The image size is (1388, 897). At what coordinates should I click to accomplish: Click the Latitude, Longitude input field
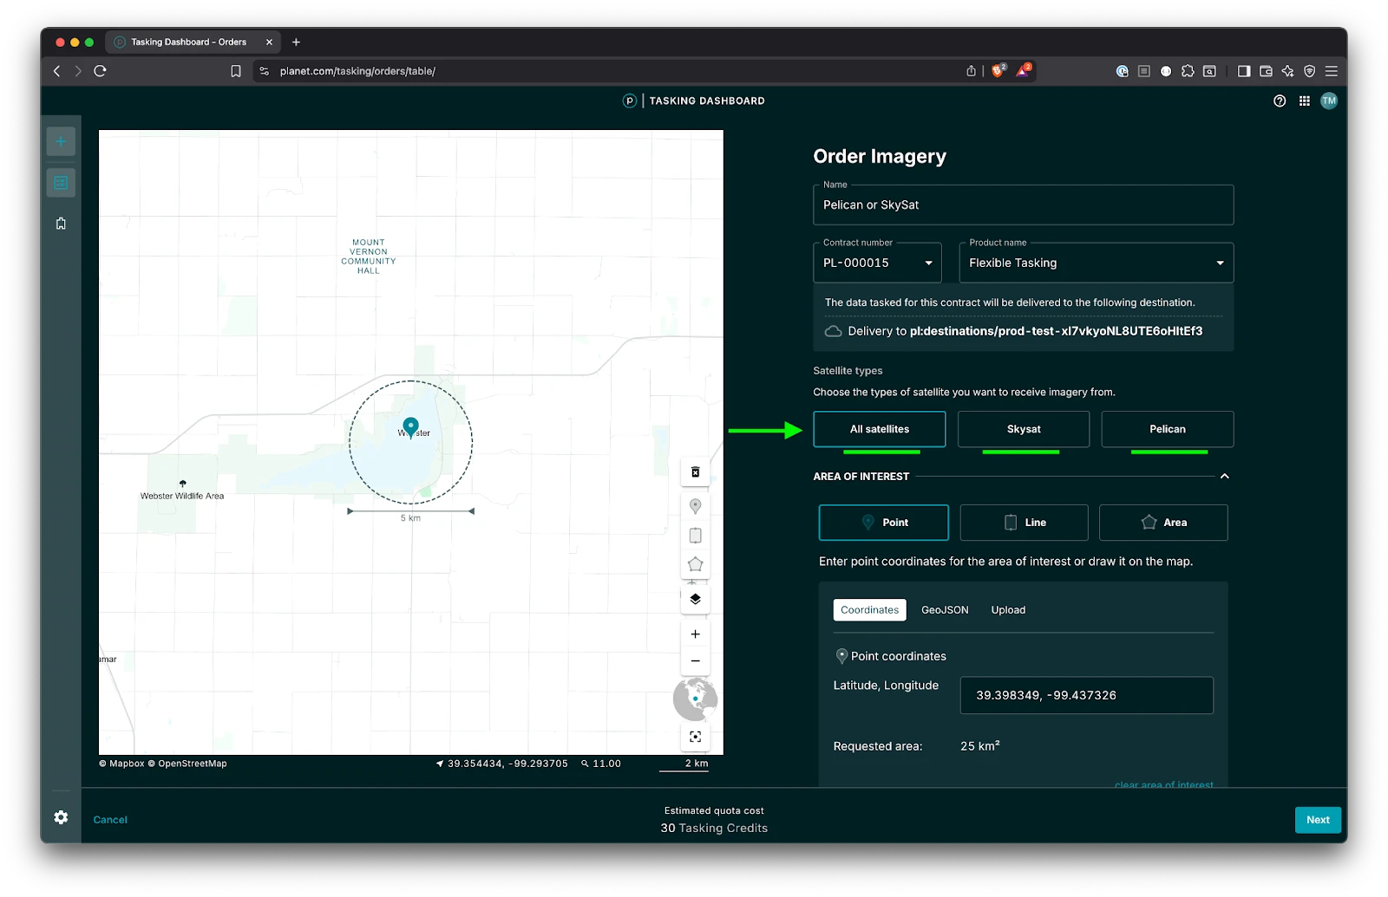[1086, 695]
